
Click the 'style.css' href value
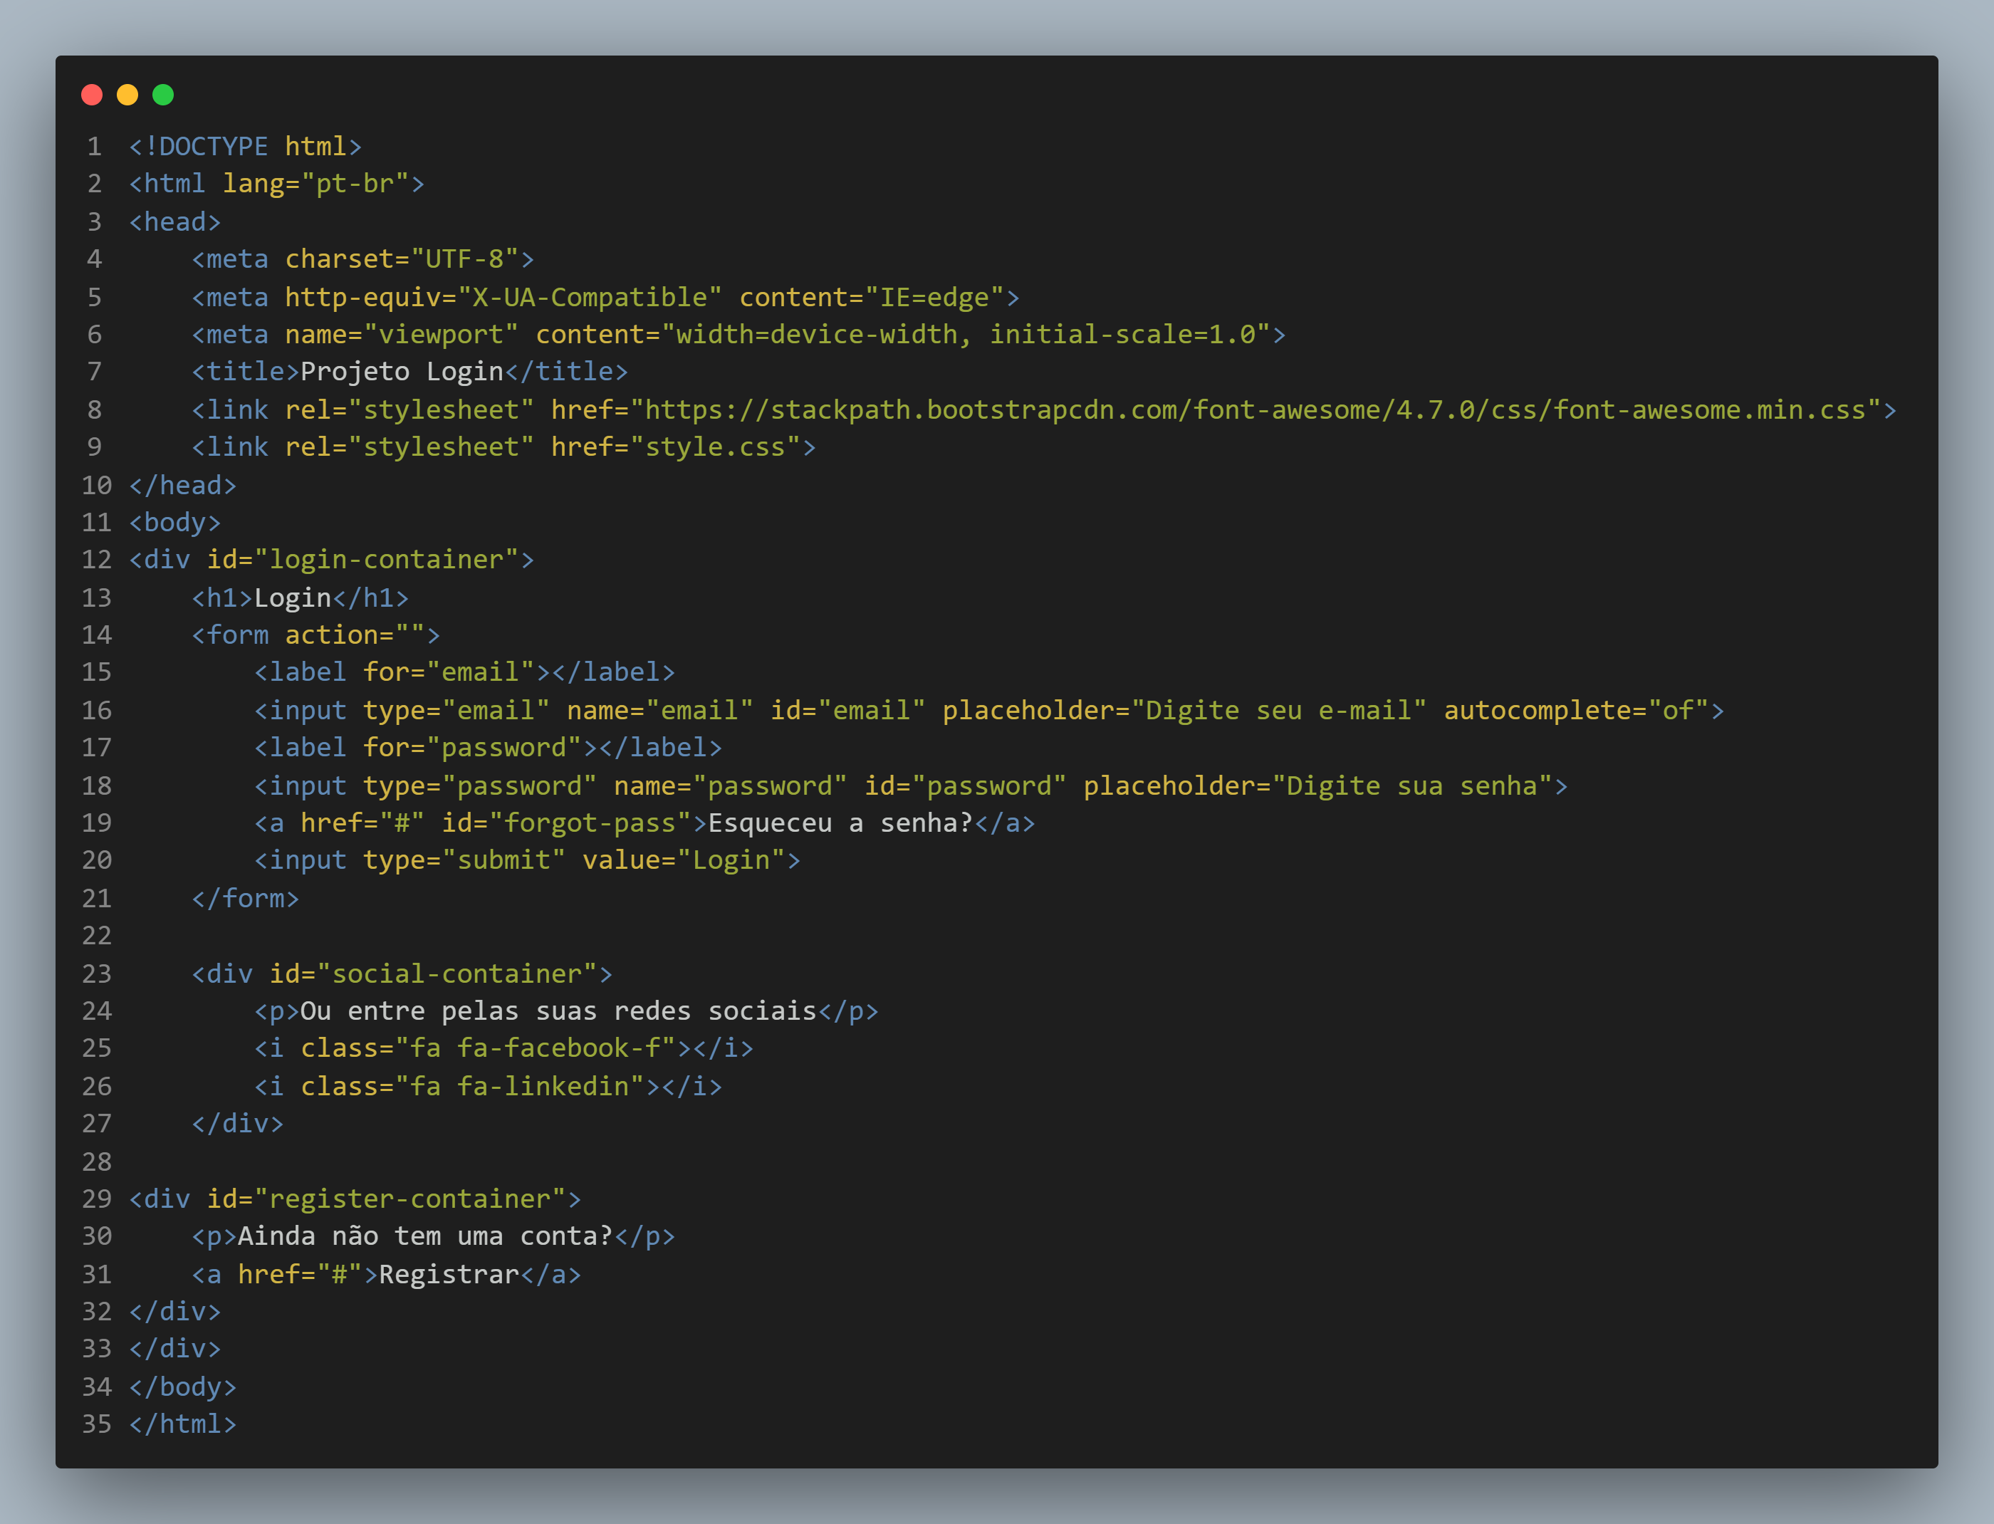point(715,447)
